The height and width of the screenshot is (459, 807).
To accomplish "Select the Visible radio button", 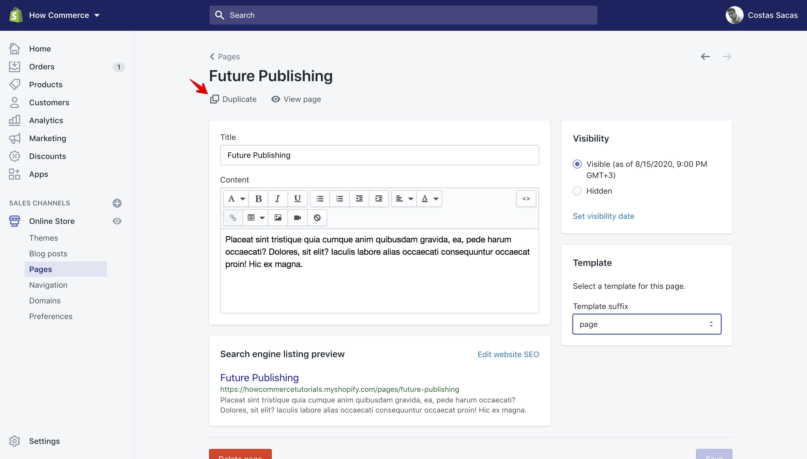I will [x=577, y=164].
